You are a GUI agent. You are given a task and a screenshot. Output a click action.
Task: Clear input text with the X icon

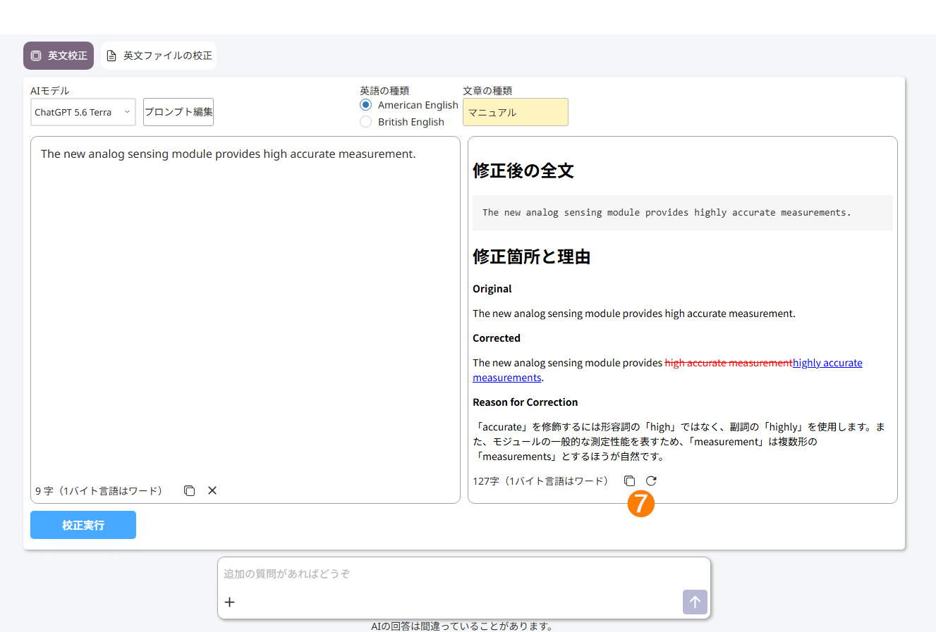pyautogui.click(x=212, y=490)
